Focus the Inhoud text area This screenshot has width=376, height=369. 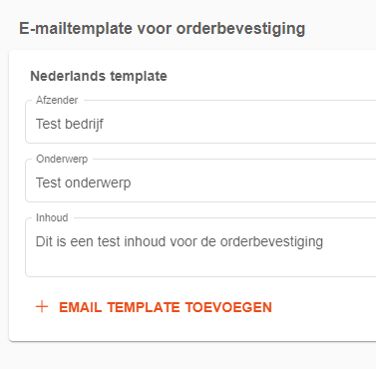coord(200,247)
